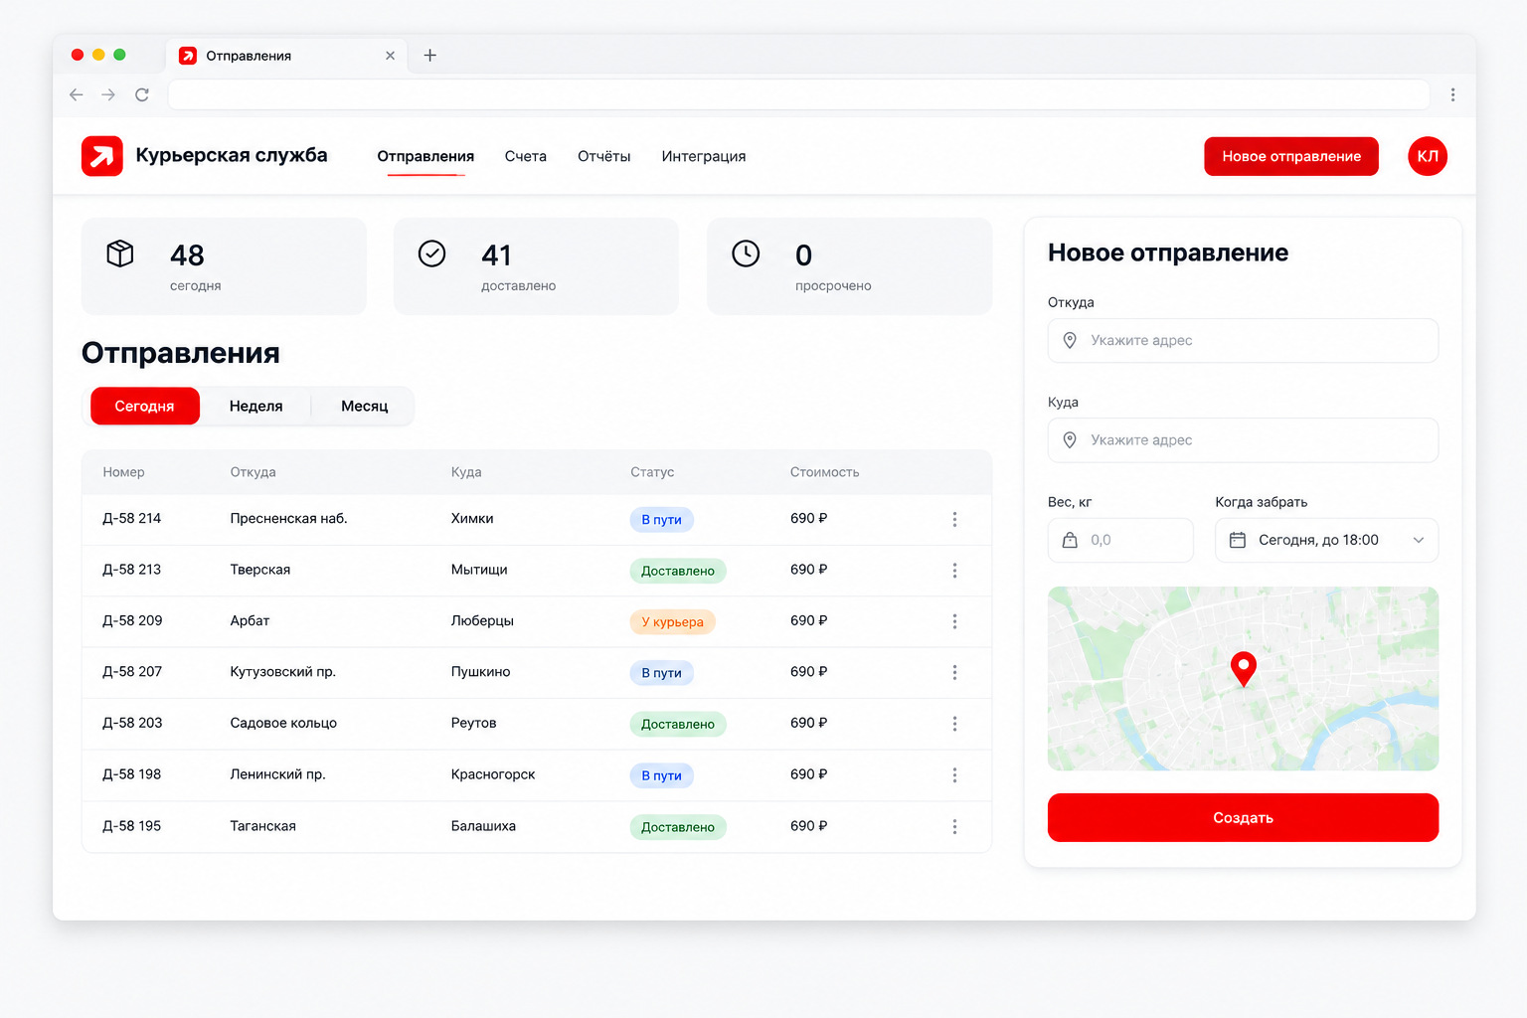The width and height of the screenshot is (1527, 1018).
Task: Select the Сегодня period filter
Action: pyautogui.click(x=145, y=406)
